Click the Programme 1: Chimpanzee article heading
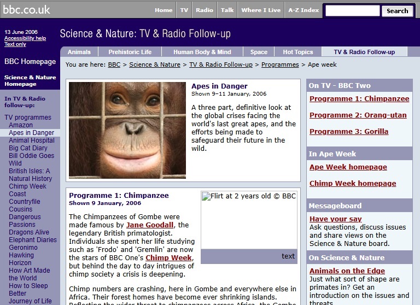 tap(119, 196)
